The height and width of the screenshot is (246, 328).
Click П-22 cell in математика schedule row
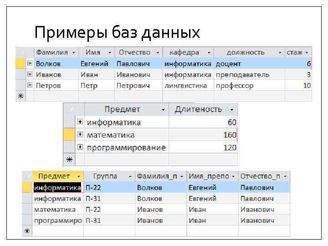coord(109,209)
